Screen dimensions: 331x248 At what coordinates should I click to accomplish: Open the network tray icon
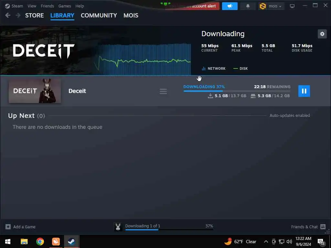pyautogui.click(x=282, y=242)
